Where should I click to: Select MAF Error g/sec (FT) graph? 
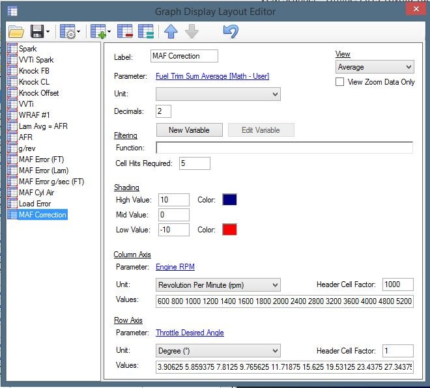point(51,182)
